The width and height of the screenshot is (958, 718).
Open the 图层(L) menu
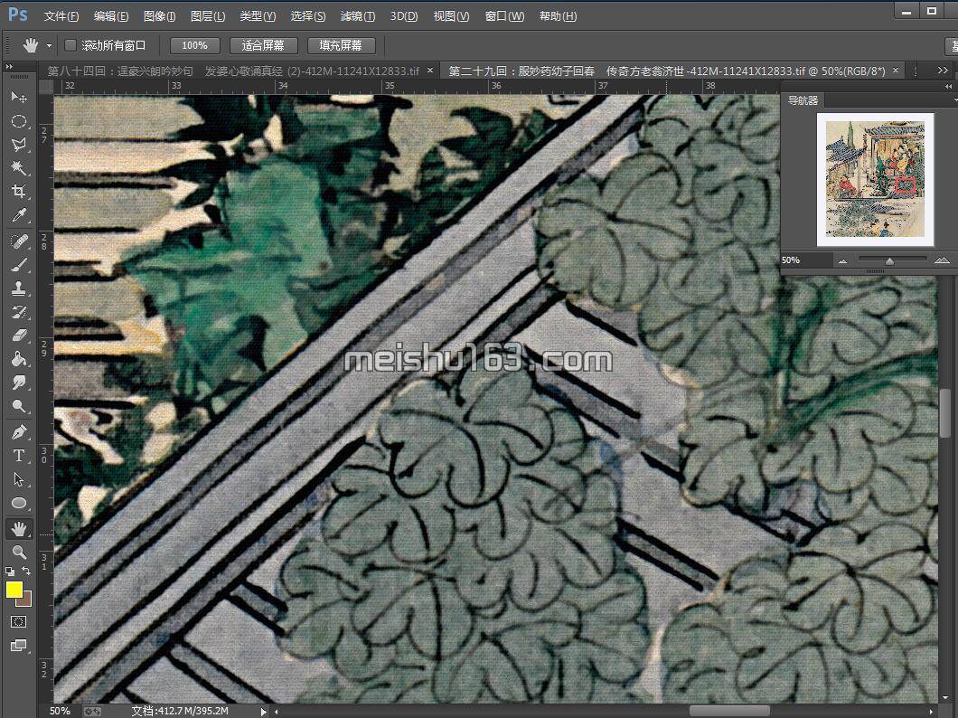(x=208, y=16)
